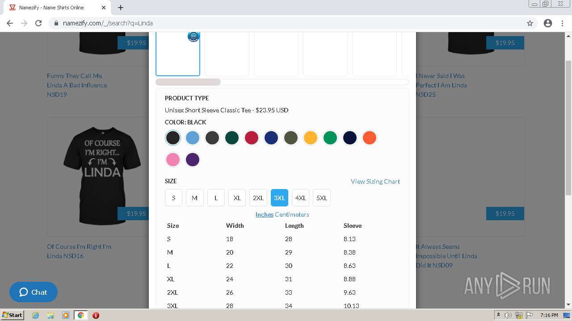Image resolution: width=572 pixels, height=321 pixels.
Task: Click the address bar URL
Action: tap(108, 23)
